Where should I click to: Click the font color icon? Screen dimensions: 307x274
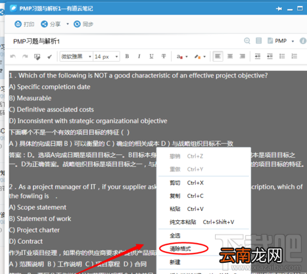(179, 57)
